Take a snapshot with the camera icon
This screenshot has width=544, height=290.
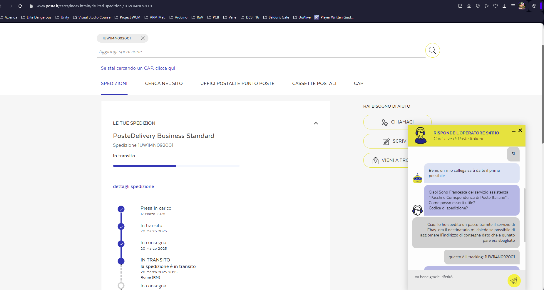(469, 6)
